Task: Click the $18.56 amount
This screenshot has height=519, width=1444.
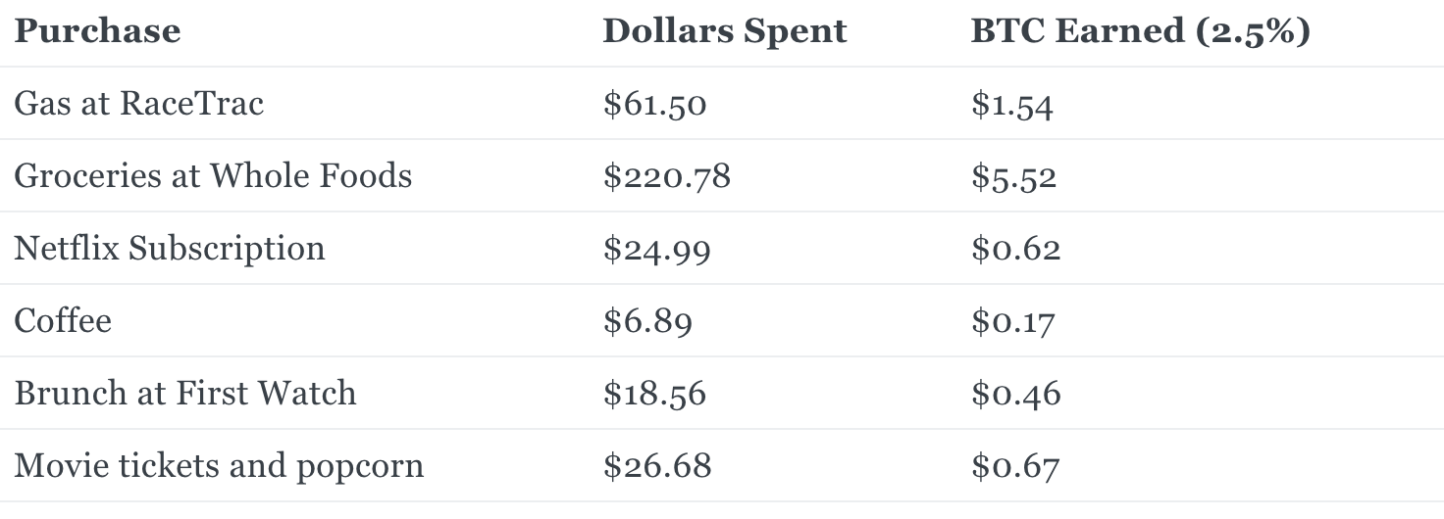Action: [654, 394]
